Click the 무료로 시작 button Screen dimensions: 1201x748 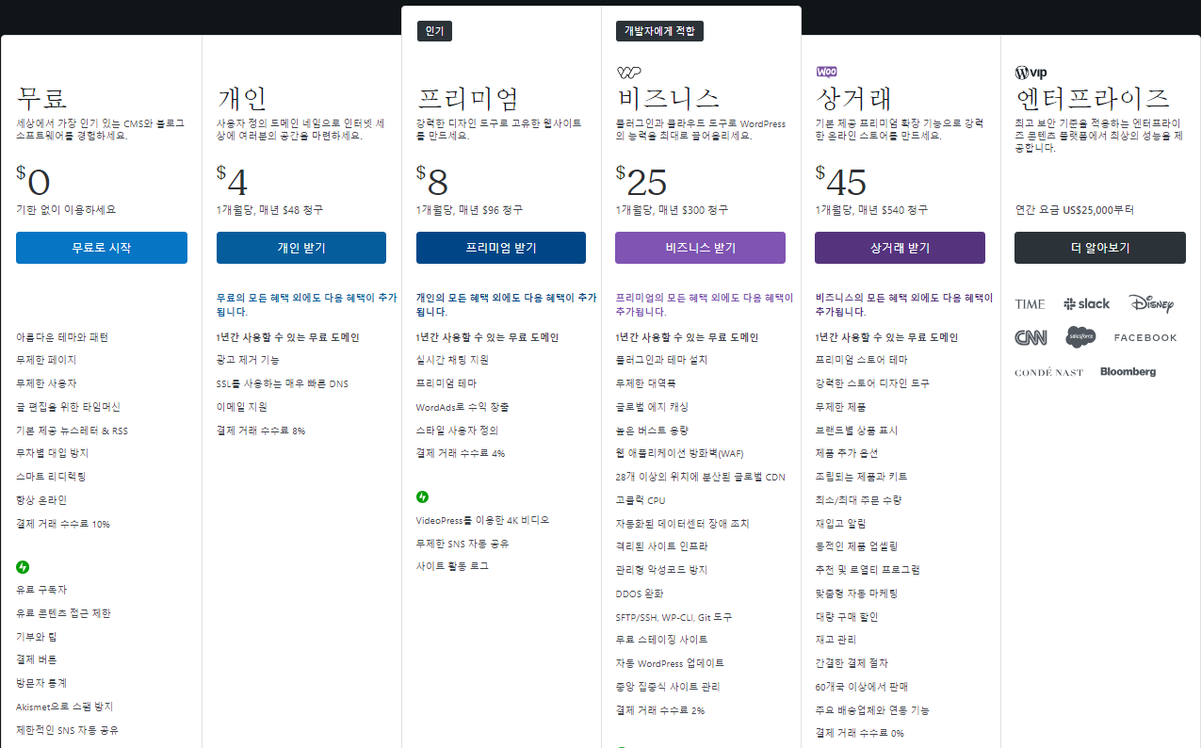click(x=101, y=247)
